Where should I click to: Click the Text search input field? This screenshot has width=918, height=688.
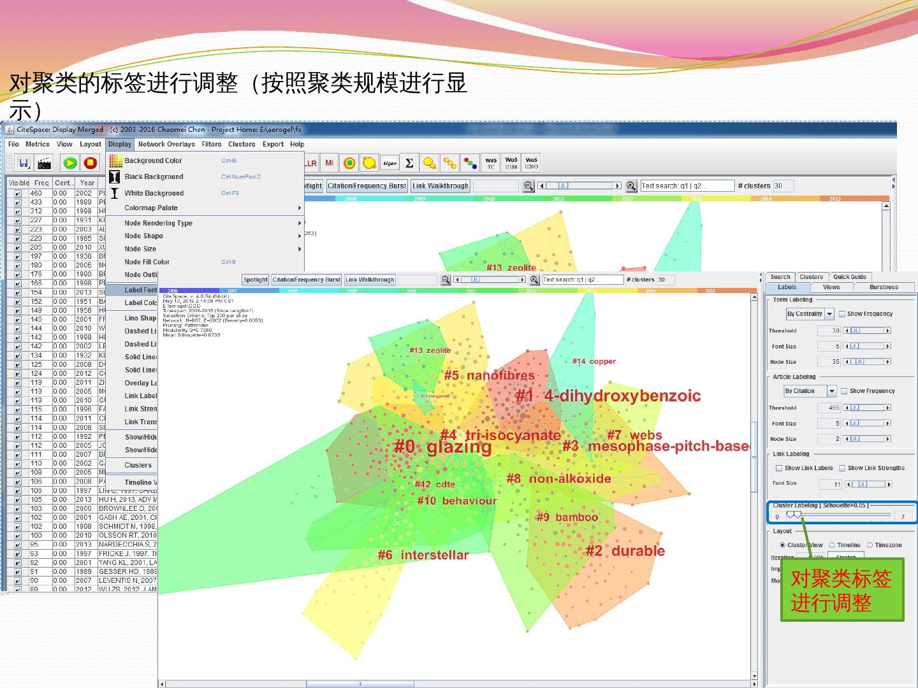pos(687,186)
